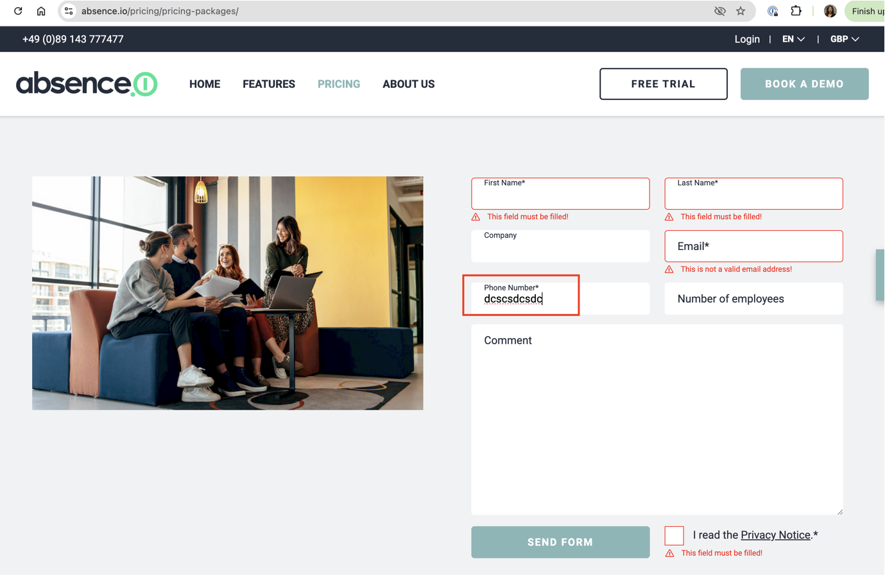Click the team meeting photo
The height and width of the screenshot is (575, 885).
pos(228,293)
